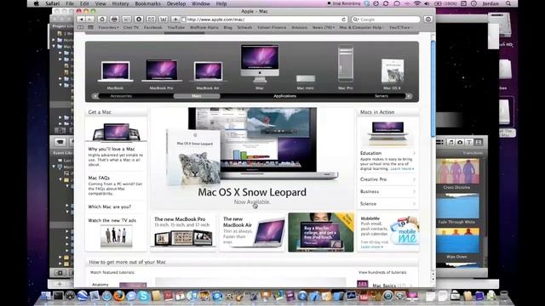The height and width of the screenshot is (306, 545).
Task: Click the URL address field
Action: click(x=264, y=20)
